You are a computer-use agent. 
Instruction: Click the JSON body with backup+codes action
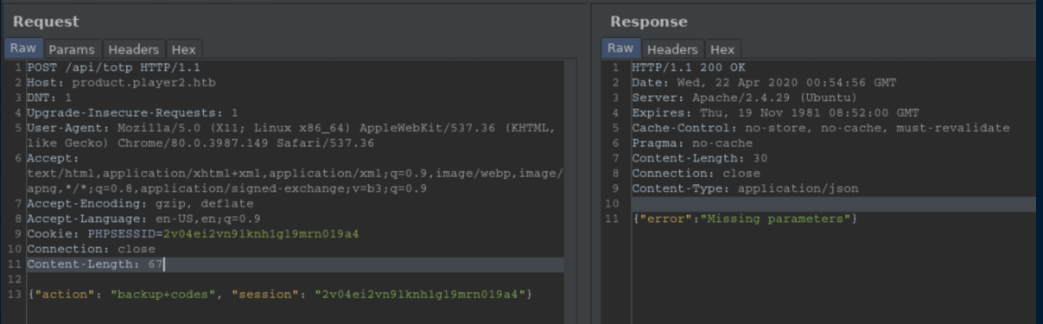[x=280, y=295]
